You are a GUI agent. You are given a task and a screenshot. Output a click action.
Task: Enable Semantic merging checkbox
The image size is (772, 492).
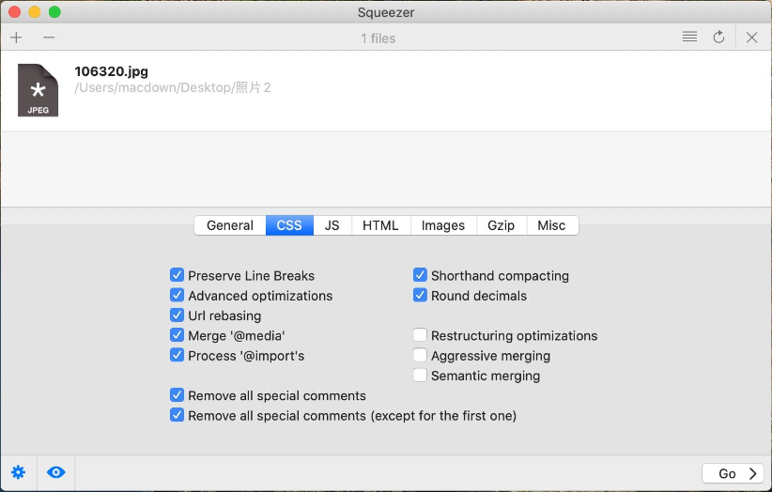(420, 376)
